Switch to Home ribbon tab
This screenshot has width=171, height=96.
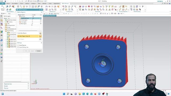tap(8, 3)
